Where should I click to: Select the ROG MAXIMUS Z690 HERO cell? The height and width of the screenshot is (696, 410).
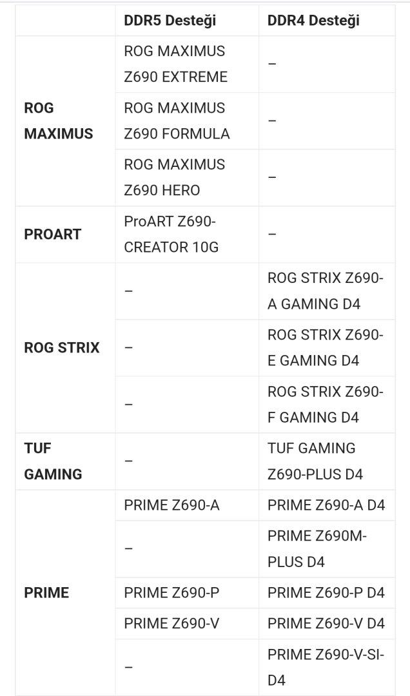[174, 177]
